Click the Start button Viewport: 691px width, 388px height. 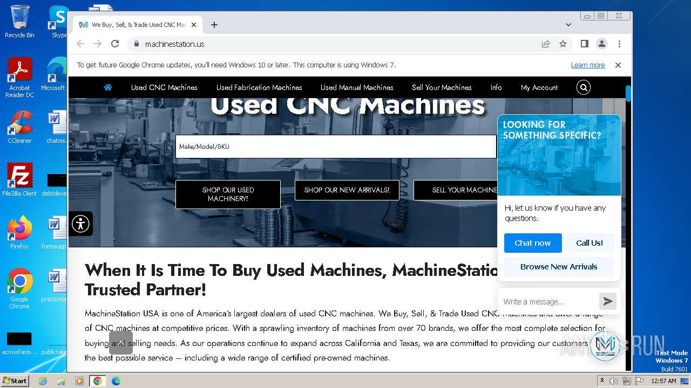coord(15,381)
